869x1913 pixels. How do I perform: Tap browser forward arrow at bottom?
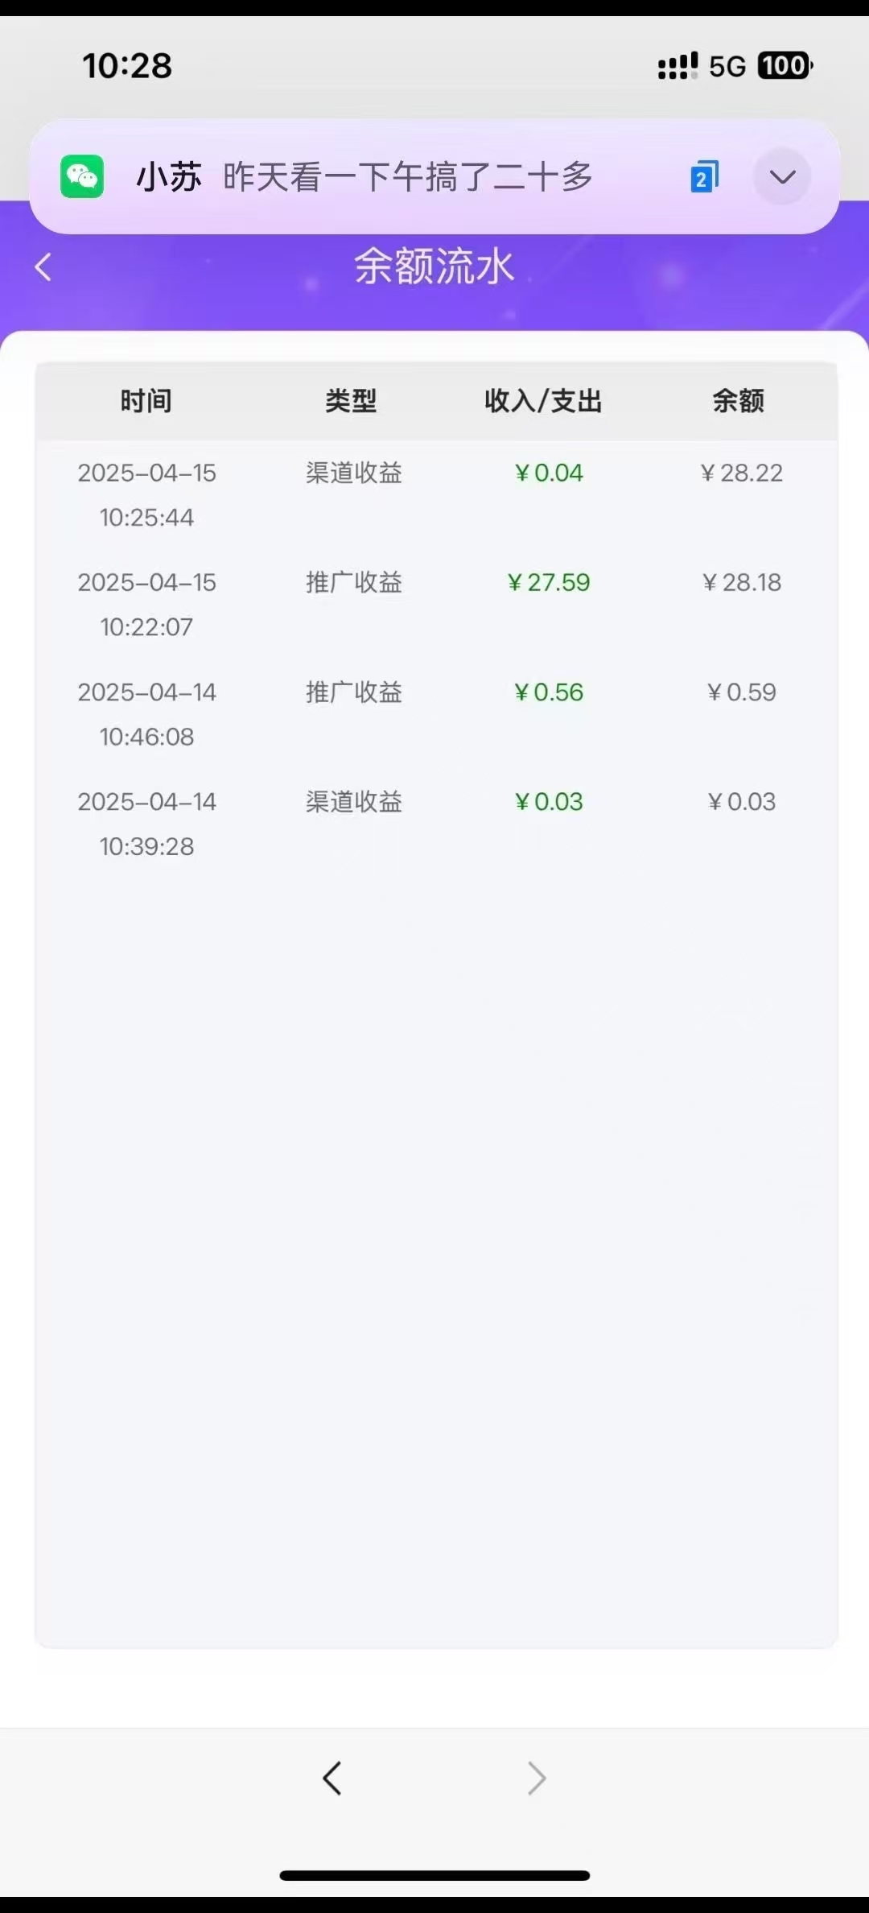(537, 1778)
